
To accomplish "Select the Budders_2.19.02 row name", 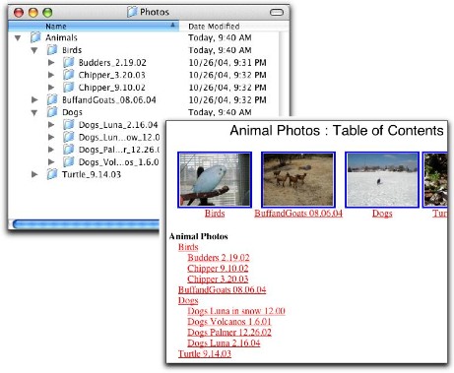I will [112, 63].
